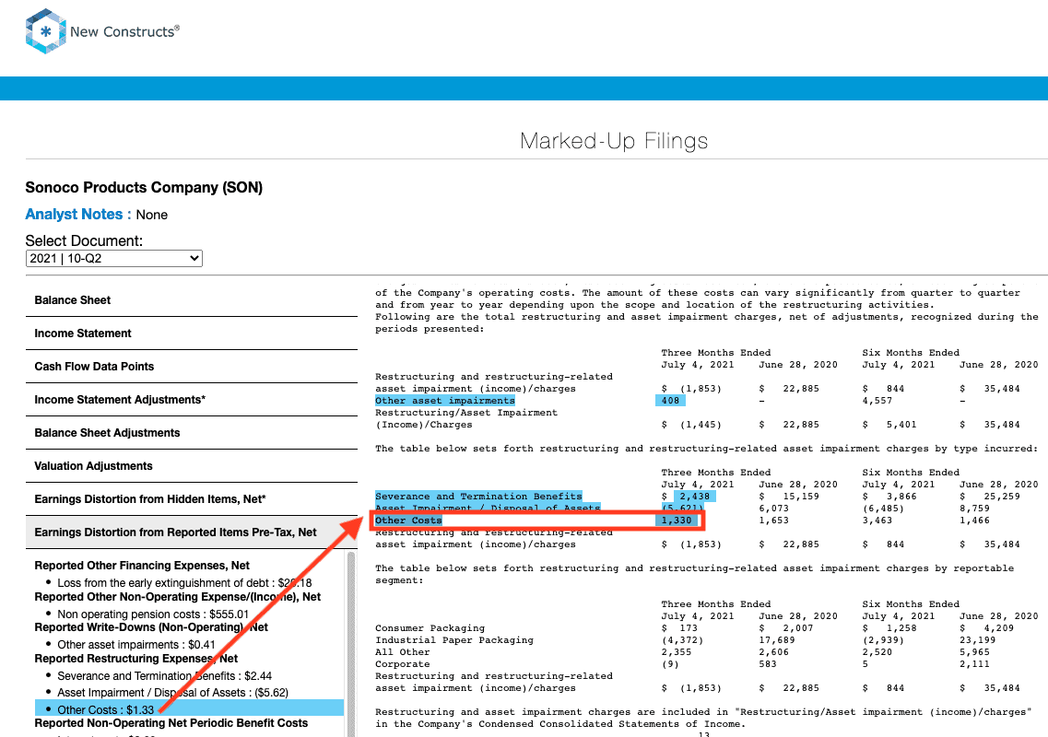Select highlighted Other Costs : $1.33 item
The width and height of the screenshot is (1048, 737).
point(189,709)
